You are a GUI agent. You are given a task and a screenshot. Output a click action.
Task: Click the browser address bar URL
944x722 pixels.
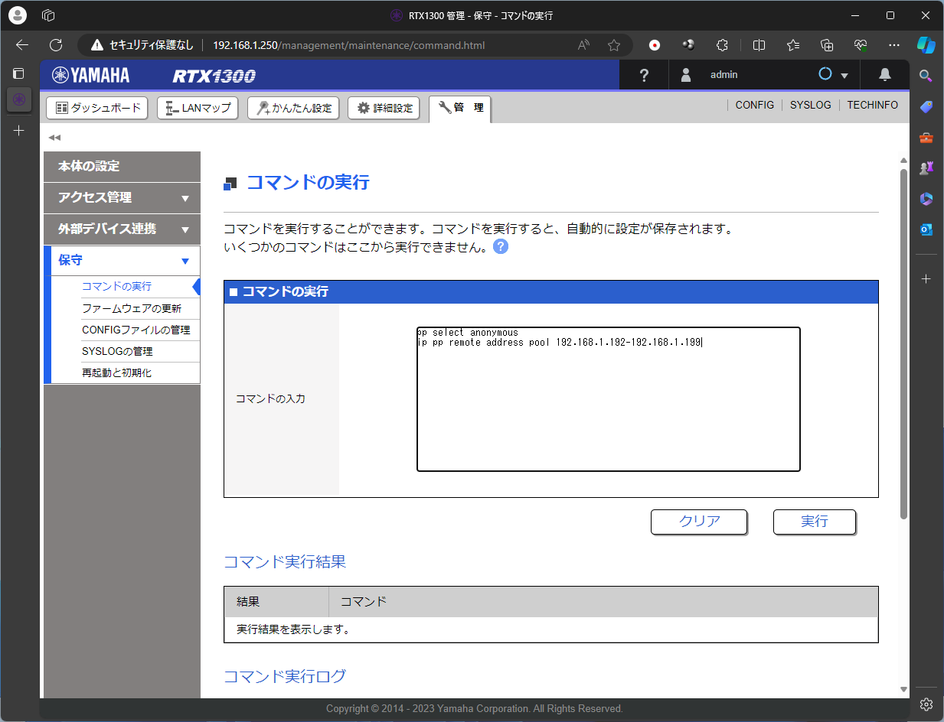coord(348,45)
